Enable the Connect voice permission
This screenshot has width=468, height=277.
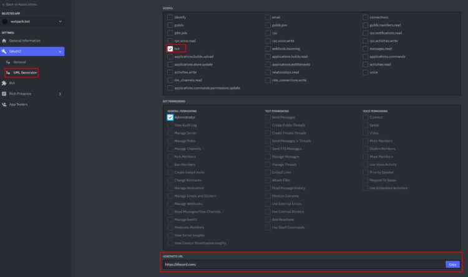(x=365, y=118)
